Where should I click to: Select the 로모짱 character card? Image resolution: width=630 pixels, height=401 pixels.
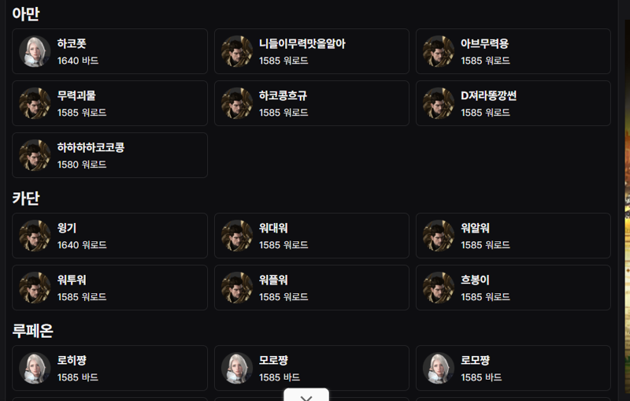pos(513,368)
